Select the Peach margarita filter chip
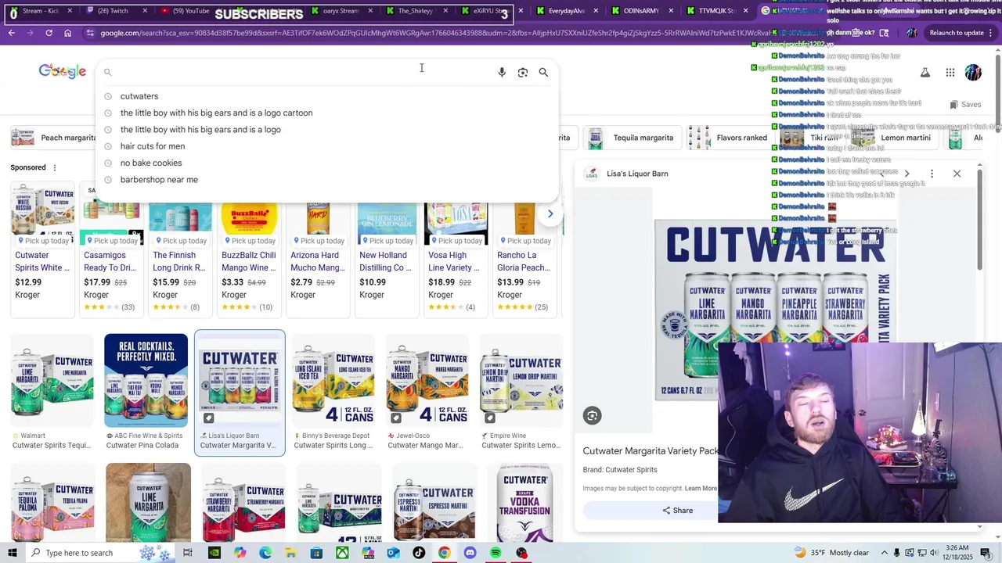 [x=53, y=138]
